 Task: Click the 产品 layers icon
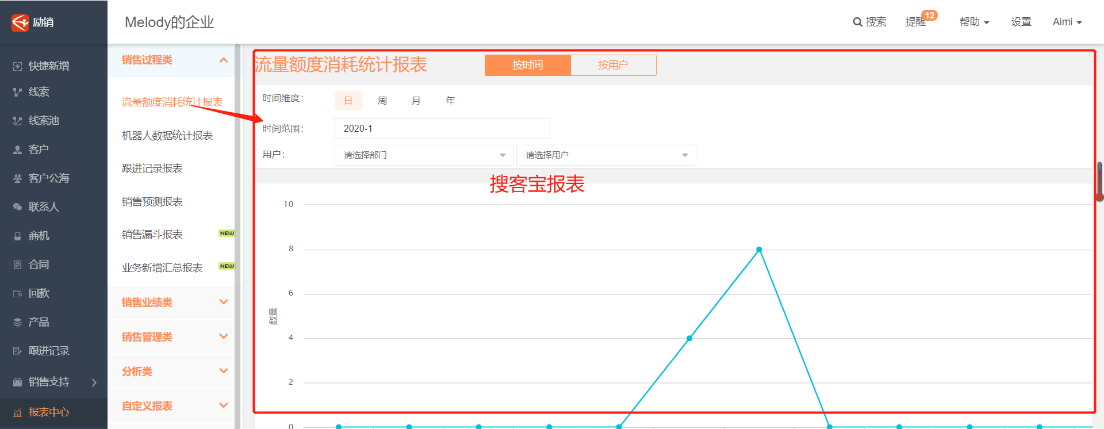click(17, 322)
